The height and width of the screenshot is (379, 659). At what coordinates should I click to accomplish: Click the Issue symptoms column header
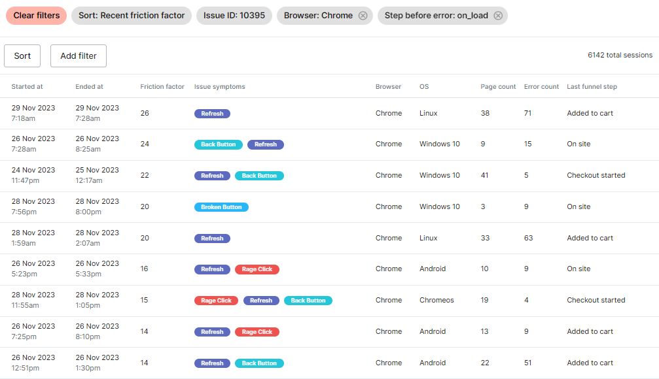tap(219, 86)
